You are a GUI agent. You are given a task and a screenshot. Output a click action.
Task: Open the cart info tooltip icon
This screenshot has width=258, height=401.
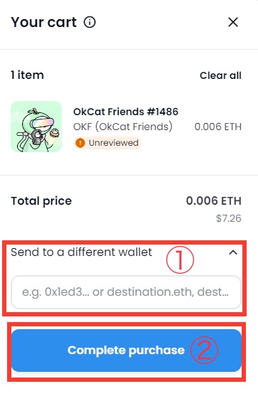coord(90,22)
